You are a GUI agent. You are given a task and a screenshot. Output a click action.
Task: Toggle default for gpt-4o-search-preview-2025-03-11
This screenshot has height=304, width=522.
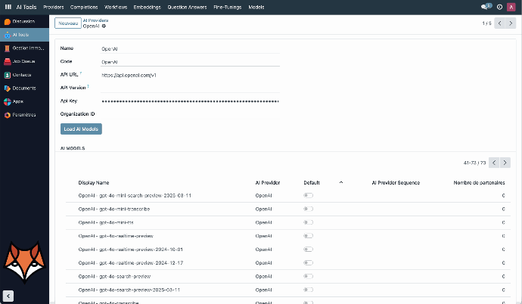[x=308, y=290]
